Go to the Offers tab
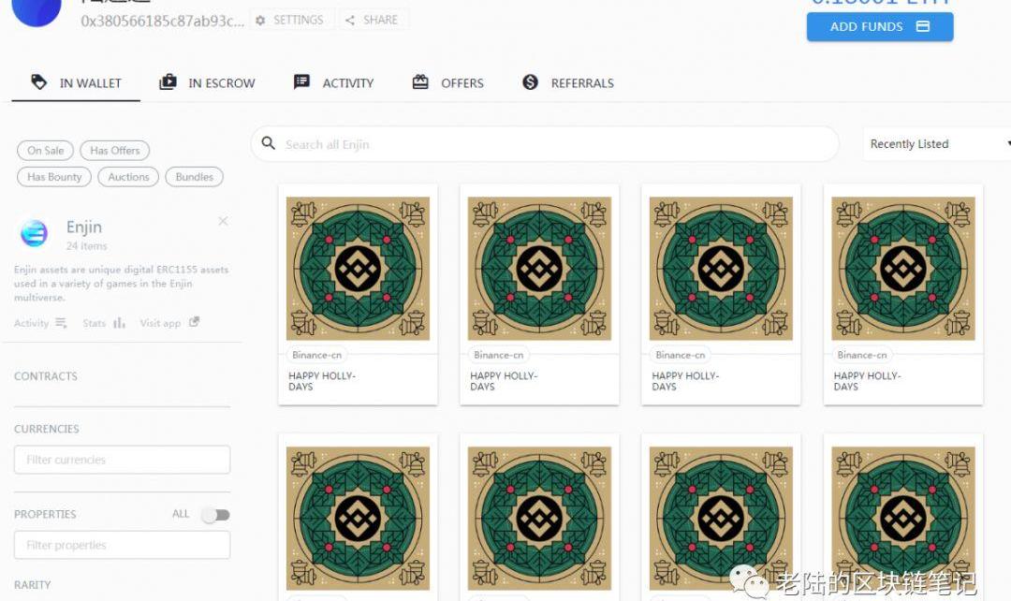The width and height of the screenshot is (1011, 601). point(447,83)
